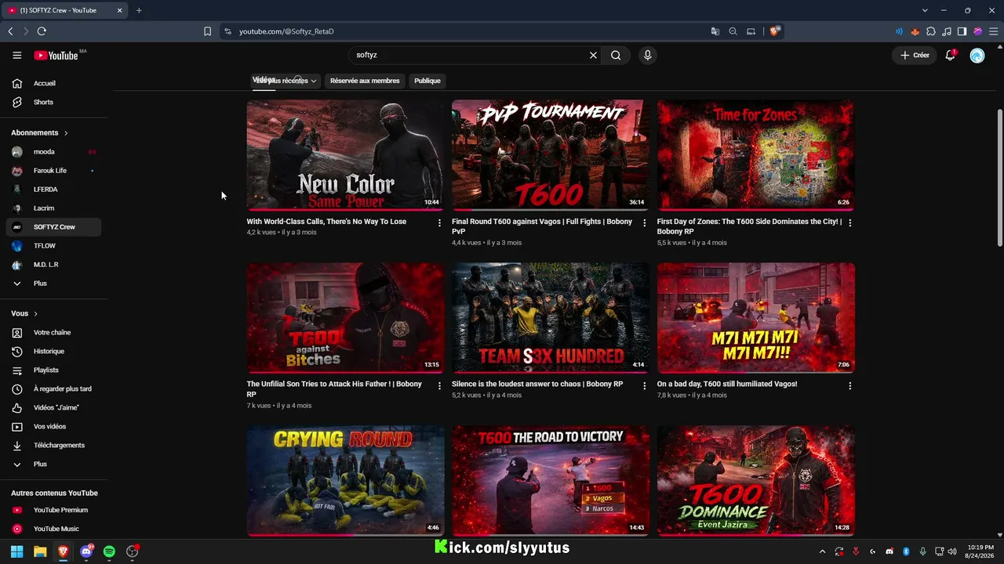This screenshot has width=1004, height=564.
Task: Open the Farouk Life subscription channel
Action: [52, 171]
